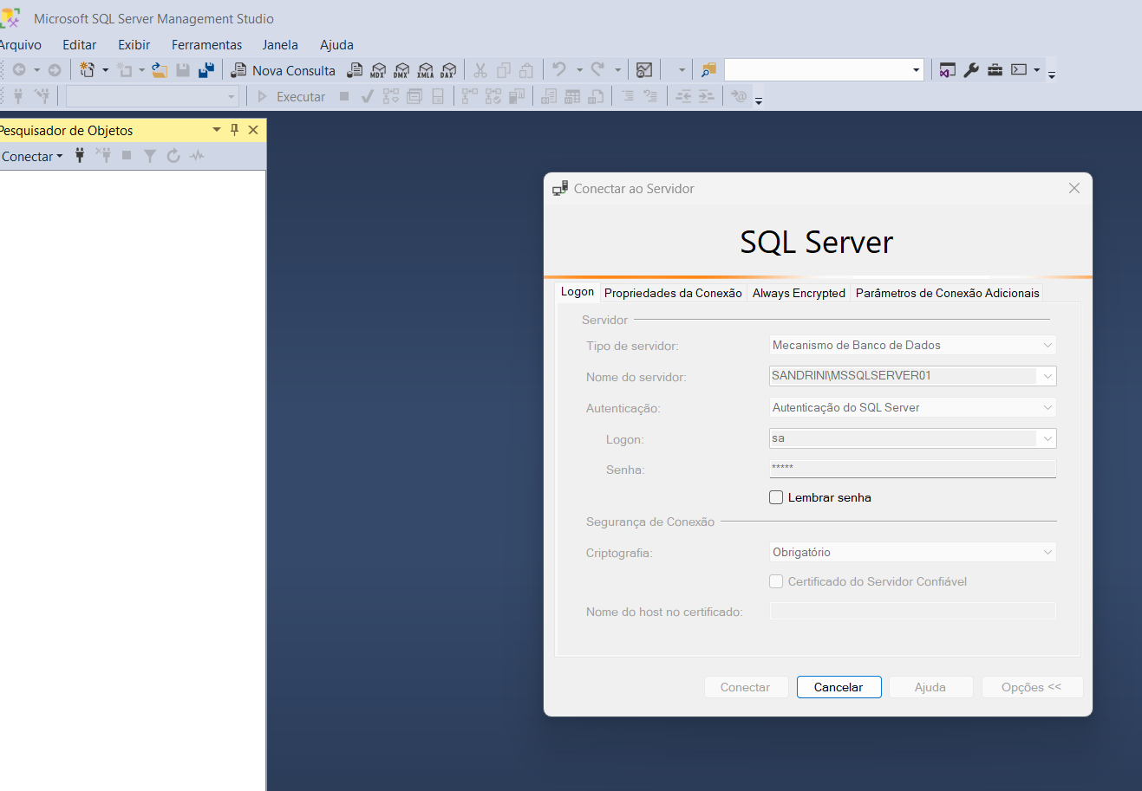Open a Database Engine Query
The height and width of the screenshot is (791, 1142).
pos(355,70)
